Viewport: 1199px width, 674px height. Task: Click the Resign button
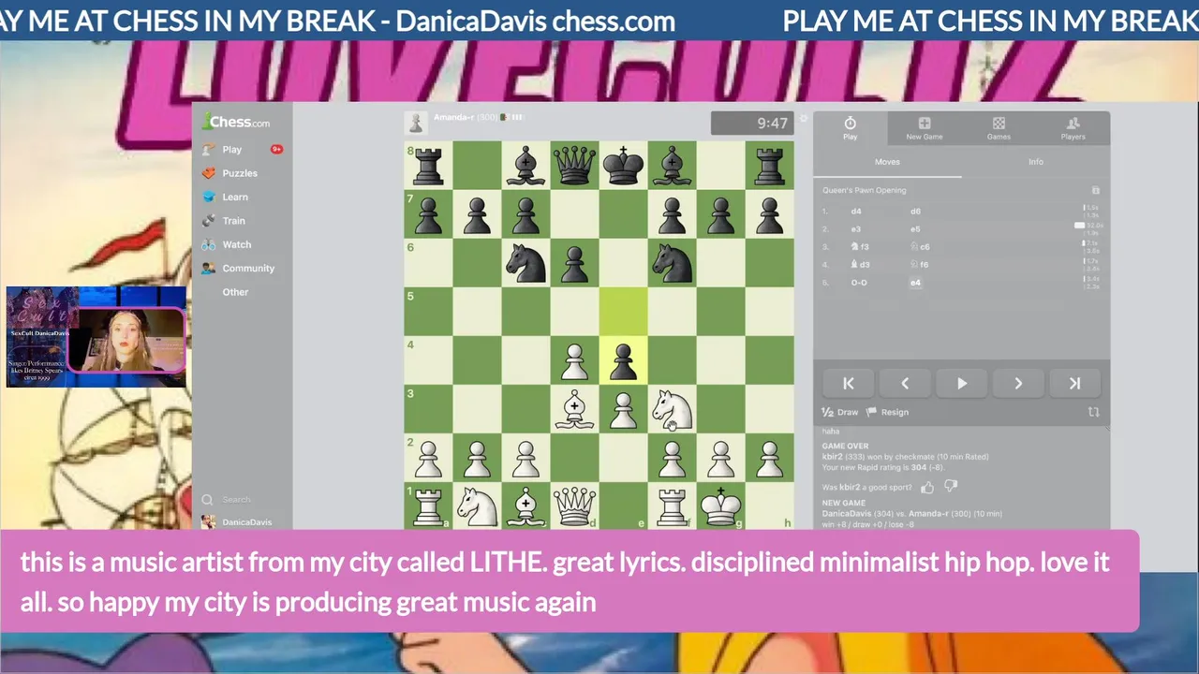888,412
